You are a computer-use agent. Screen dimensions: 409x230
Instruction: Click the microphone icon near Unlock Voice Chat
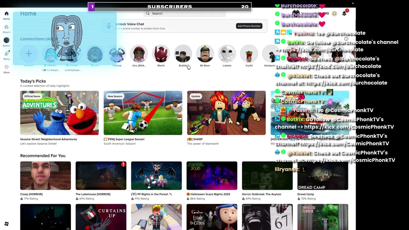(x=109, y=26)
